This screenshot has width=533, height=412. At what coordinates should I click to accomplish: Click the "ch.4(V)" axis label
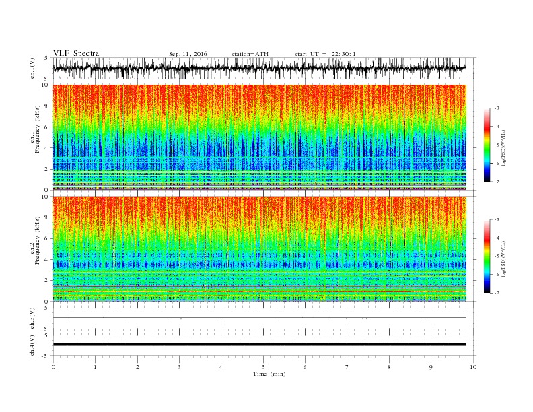tap(32, 346)
